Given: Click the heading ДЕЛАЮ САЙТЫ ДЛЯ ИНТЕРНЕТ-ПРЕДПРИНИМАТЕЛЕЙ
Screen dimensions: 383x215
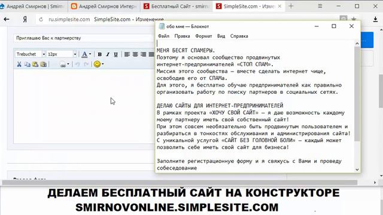Looking at the screenshot, I should (220, 106).
